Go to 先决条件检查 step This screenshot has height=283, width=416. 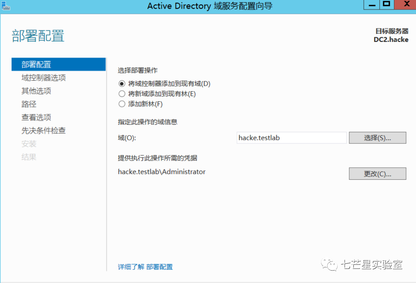[44, 131]
